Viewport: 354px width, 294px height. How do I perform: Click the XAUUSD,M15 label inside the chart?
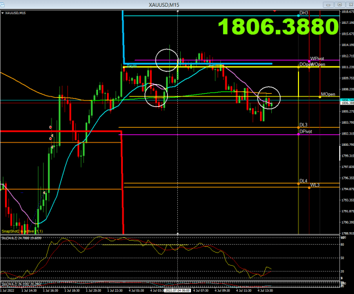[x=15, y=13]
